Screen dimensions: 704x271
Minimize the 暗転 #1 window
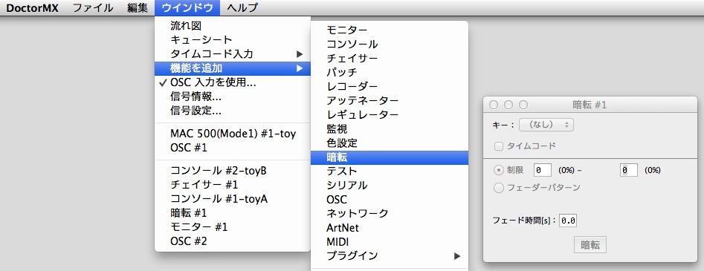508,105
